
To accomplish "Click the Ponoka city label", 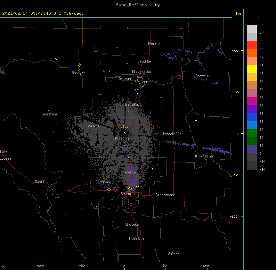I will click(x=154, y=44).
